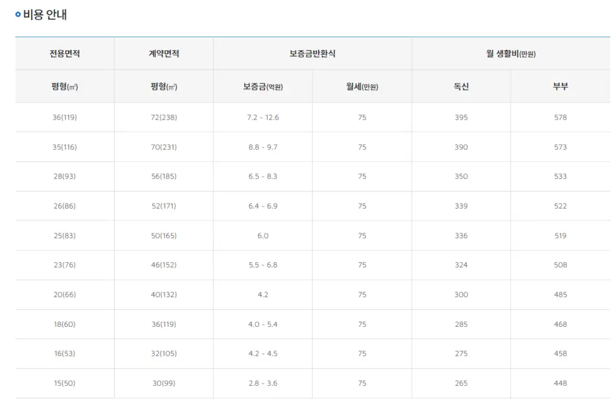Select the 2.8 ~ 3.6 deposit cell
This screenshot has height=408, width=616.
point(263,383)
